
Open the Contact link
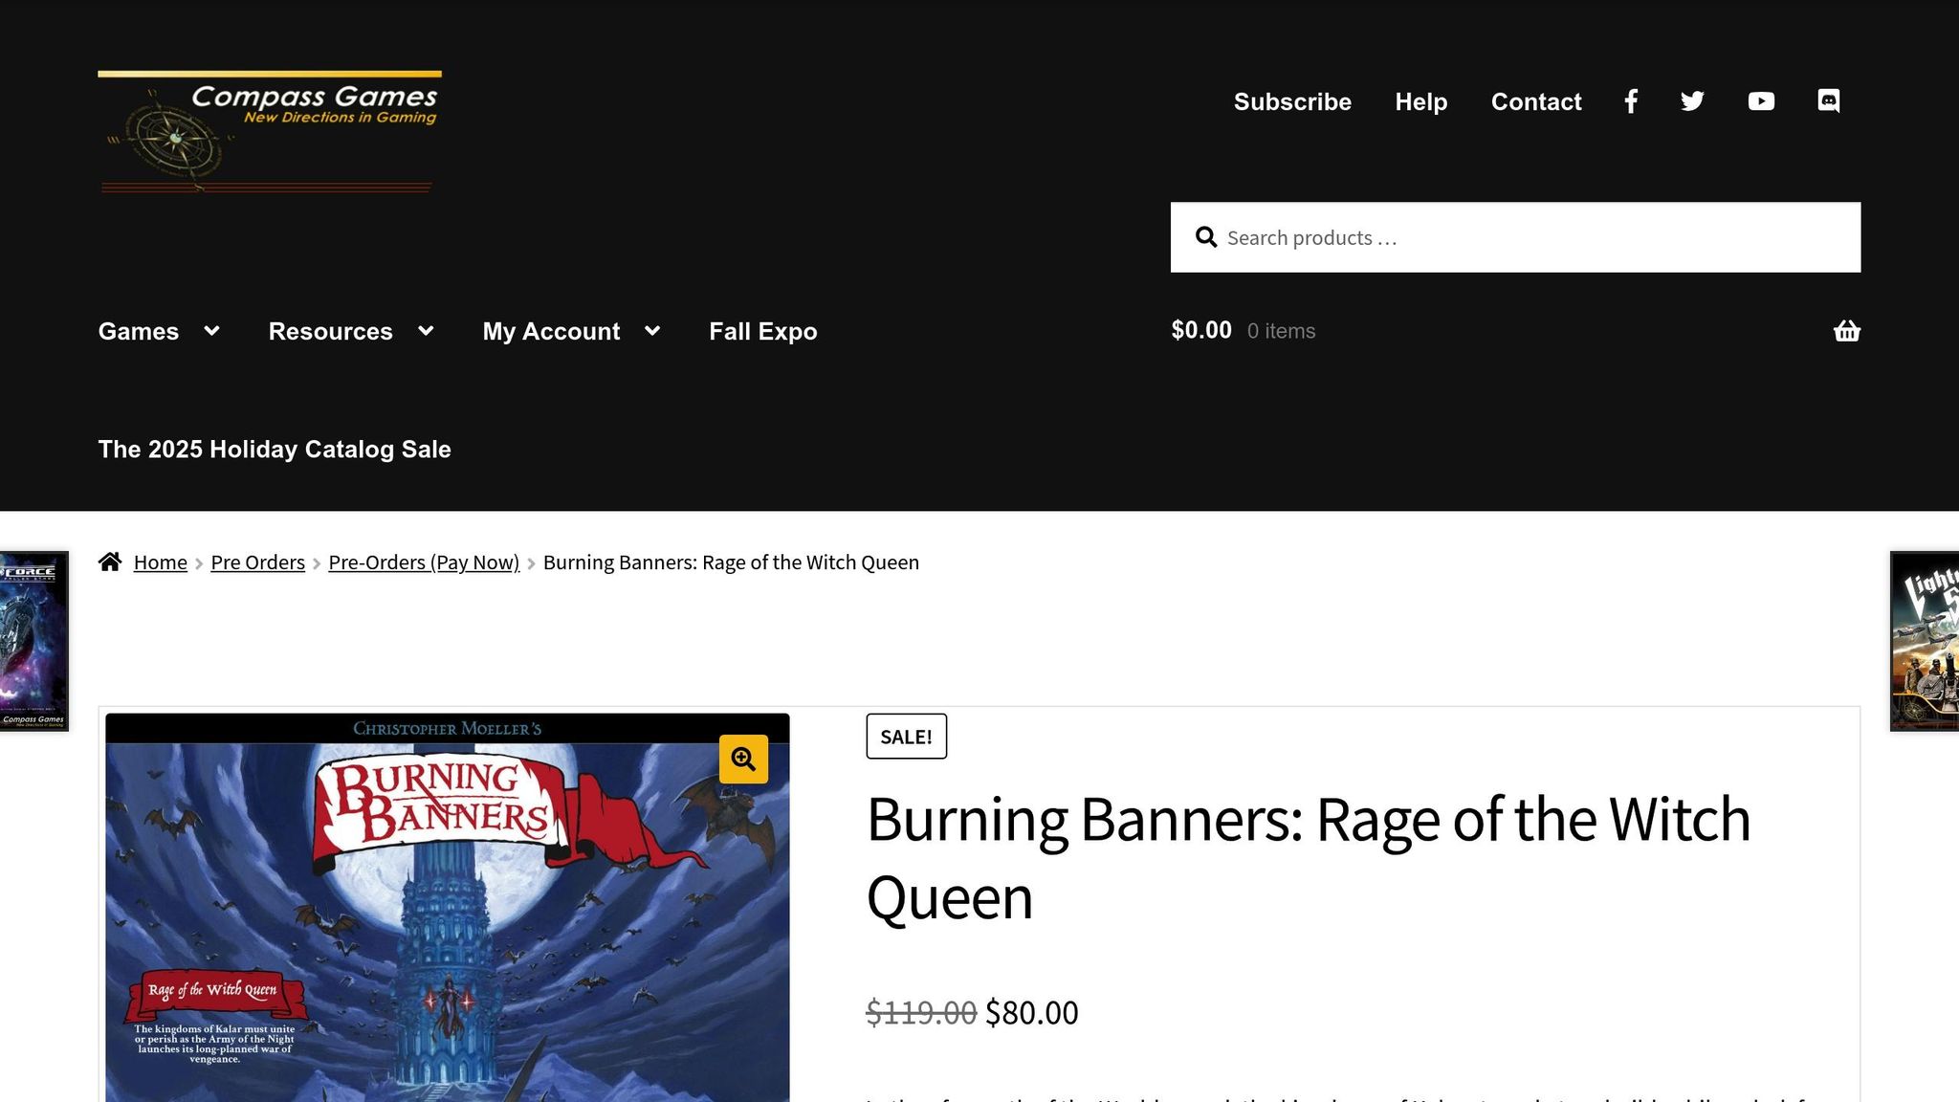point(1535,101)
